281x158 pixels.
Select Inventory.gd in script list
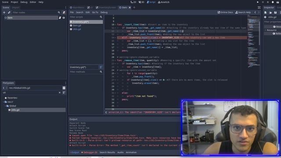86,22
